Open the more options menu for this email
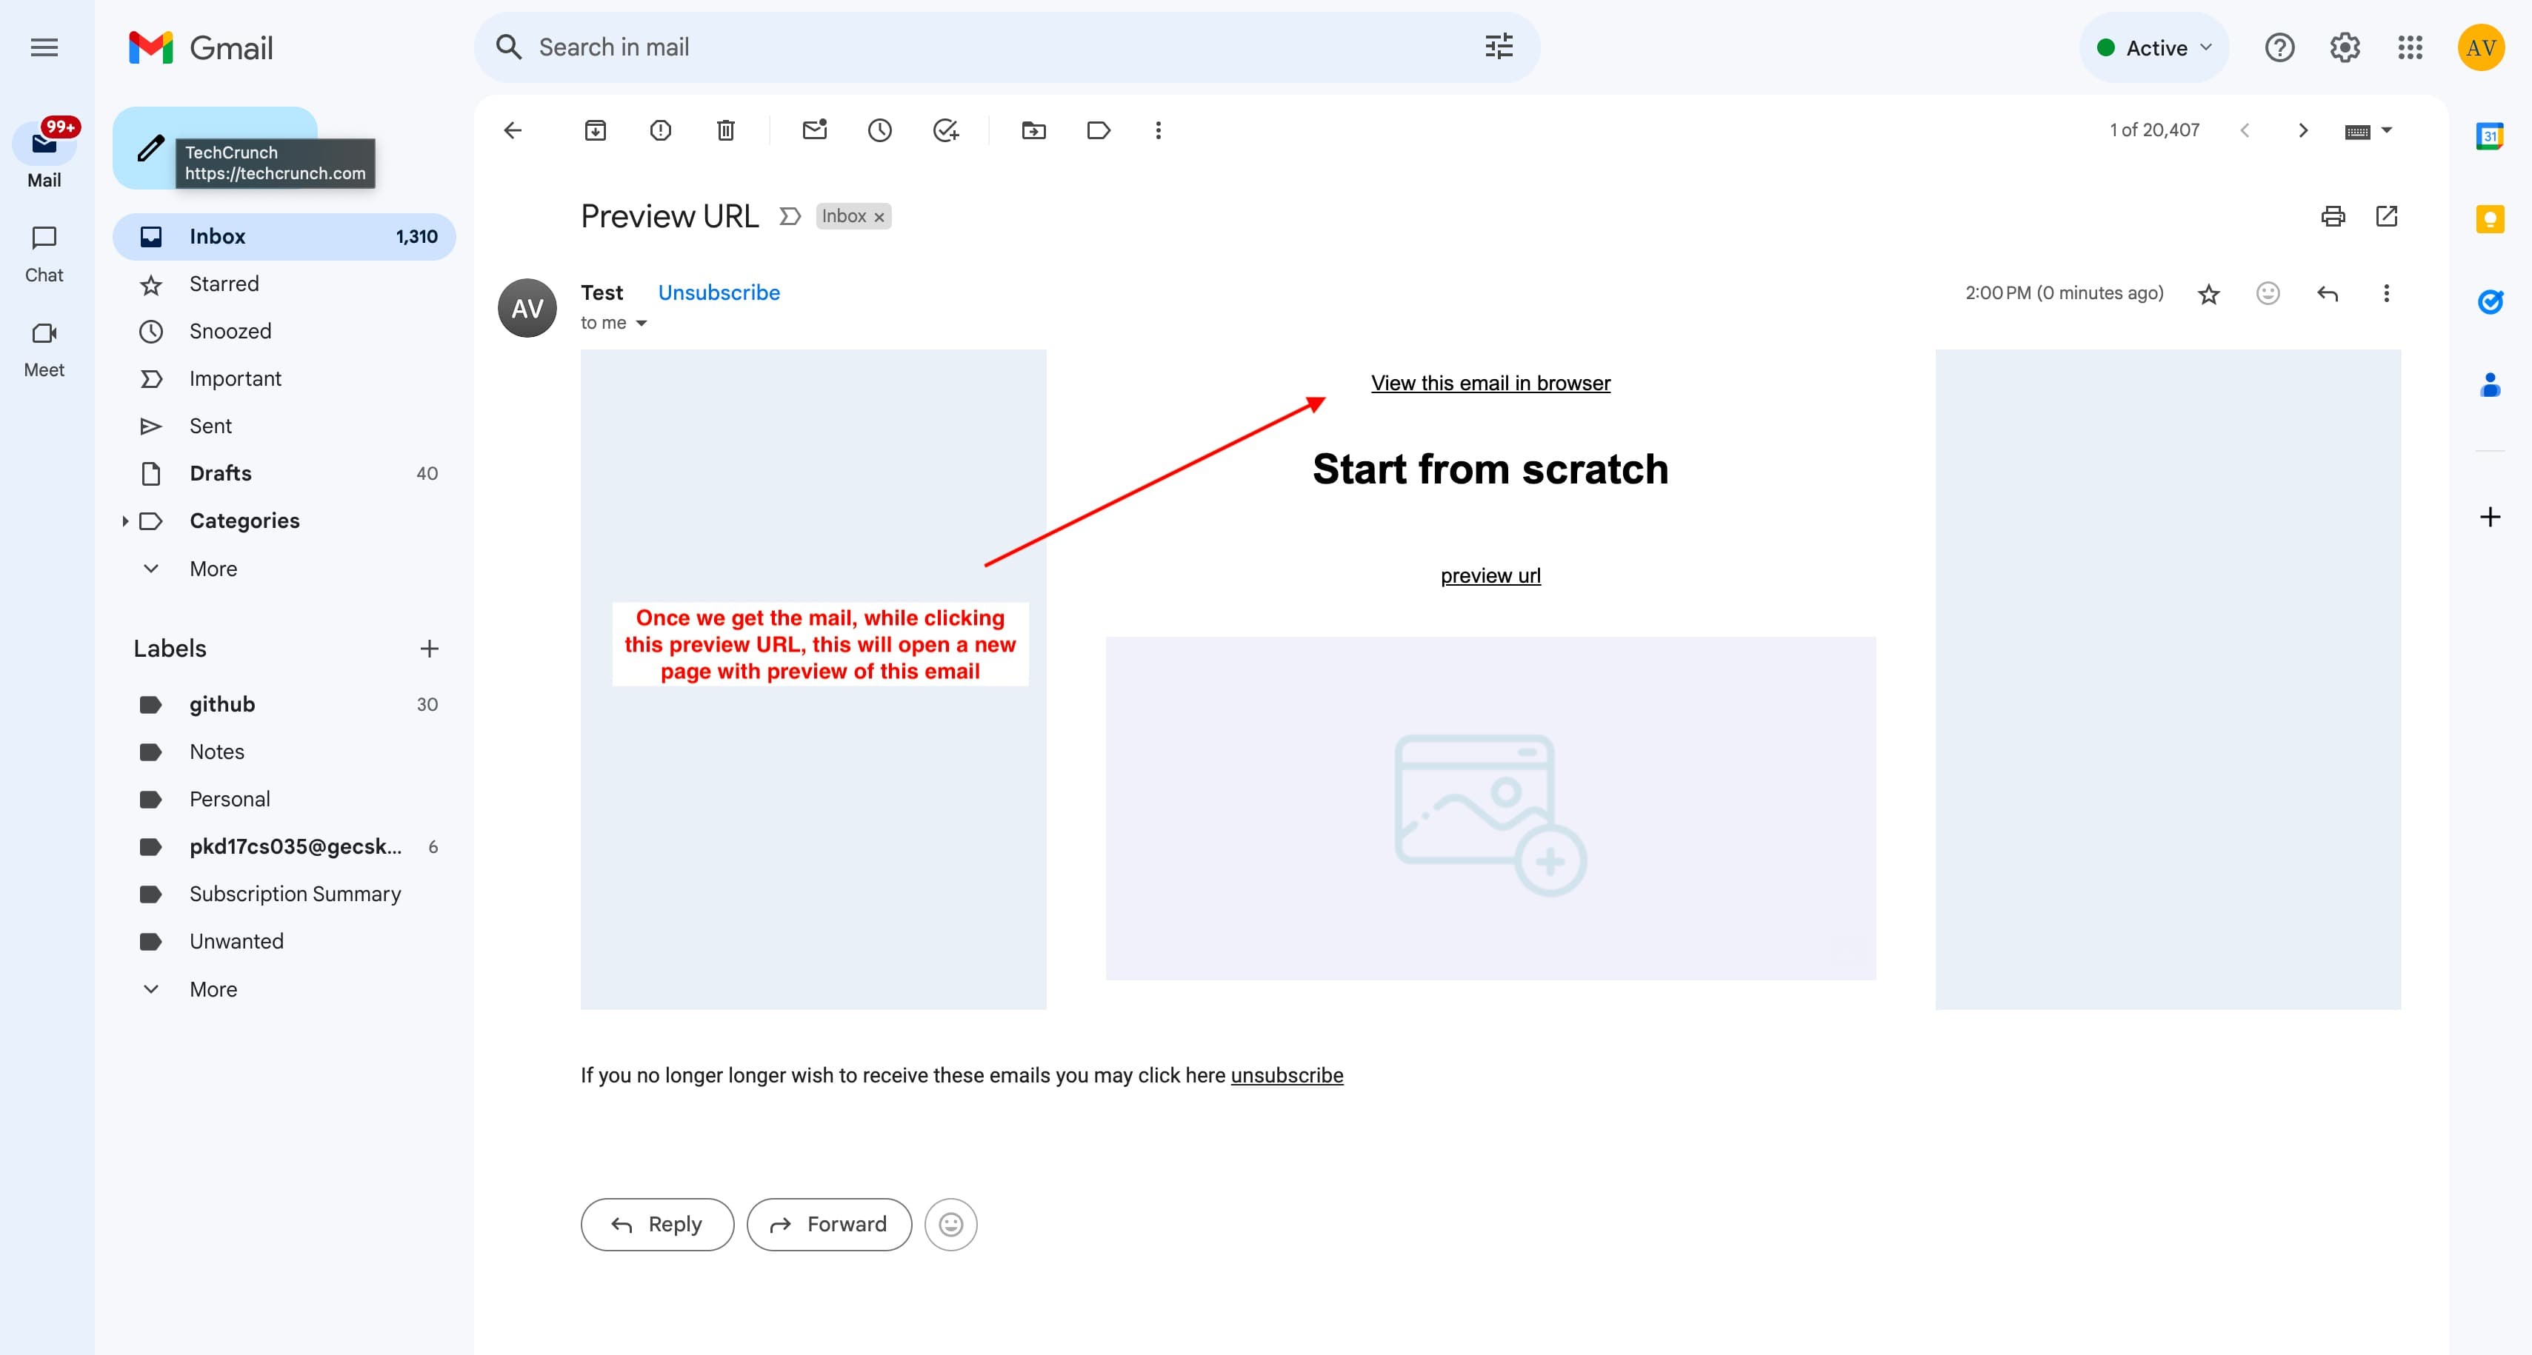This screenshot has width=2532, height=1355. (x=2387, y=292)
